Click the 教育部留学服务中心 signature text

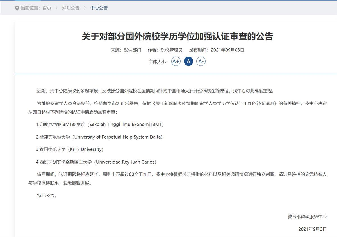point(307,217)
